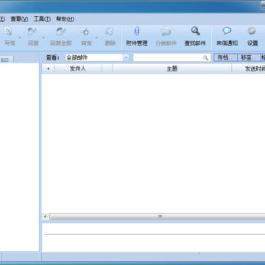Sort by 发送时间 column header

tap(248, 68)
